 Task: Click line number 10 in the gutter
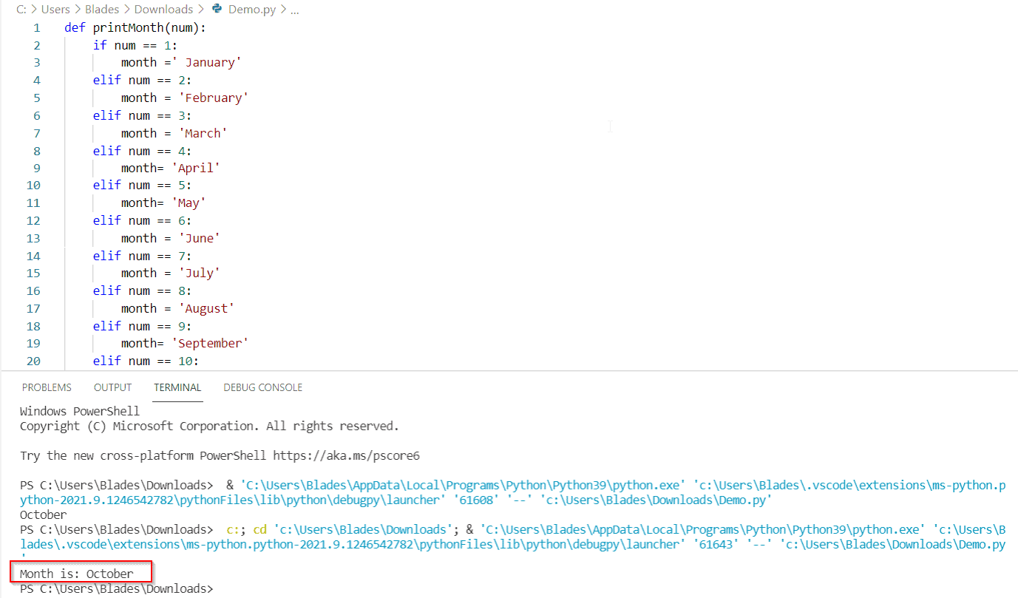click(33, 186)
